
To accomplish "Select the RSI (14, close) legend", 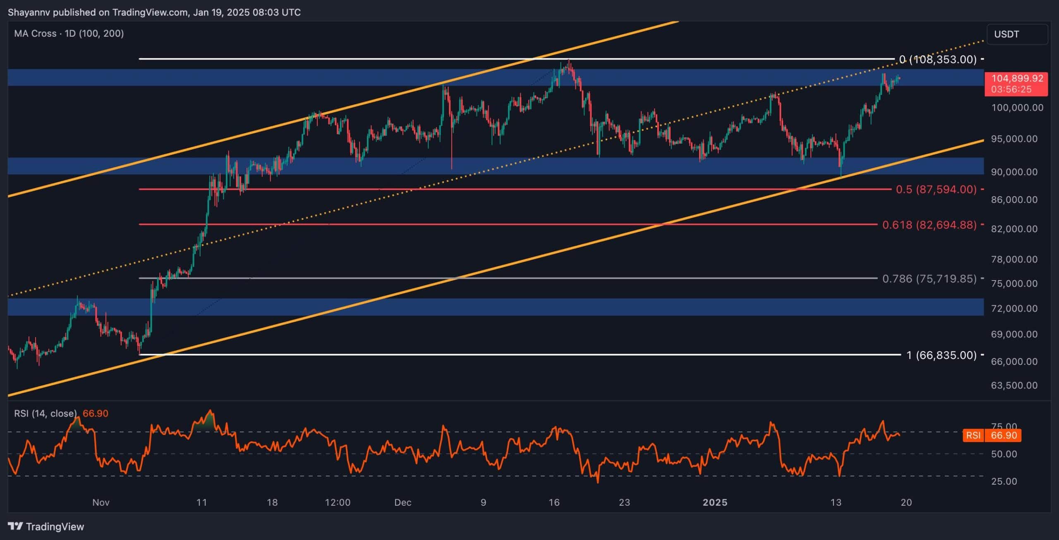I will (x=46, y=414).
